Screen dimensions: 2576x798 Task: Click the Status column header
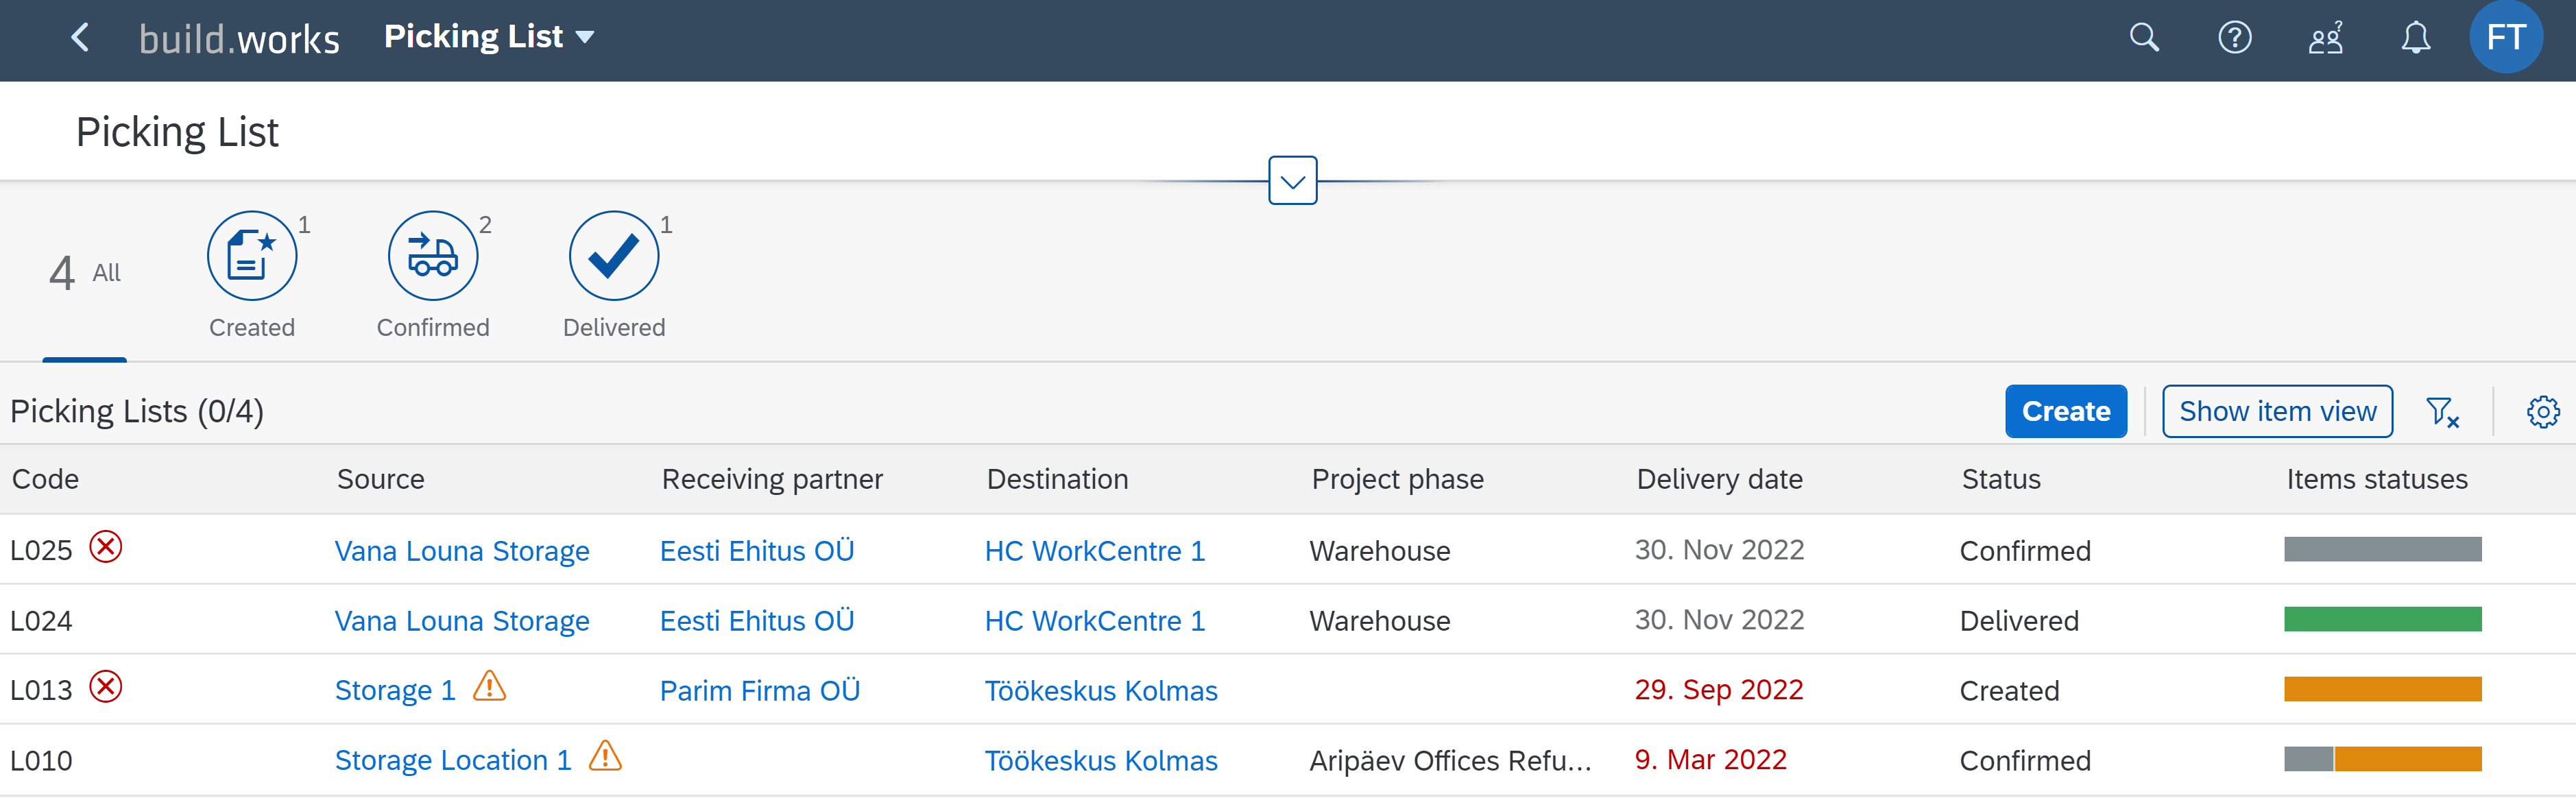[x=2001, y=479]
